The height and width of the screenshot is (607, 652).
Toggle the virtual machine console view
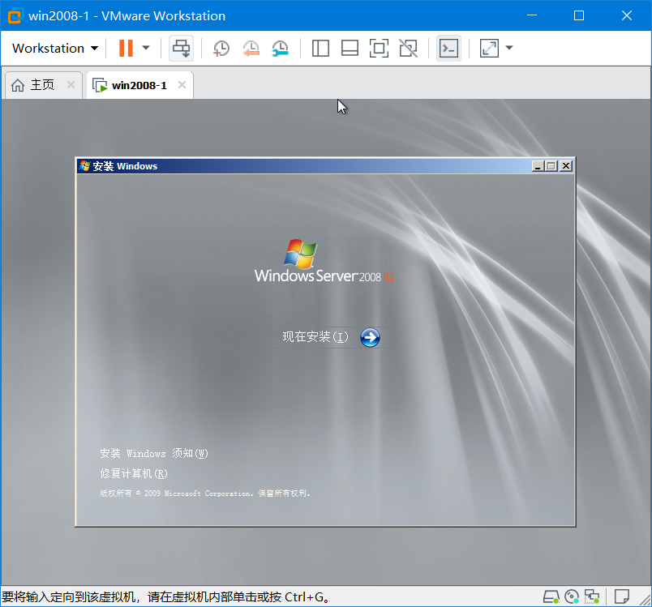(379, 48)
